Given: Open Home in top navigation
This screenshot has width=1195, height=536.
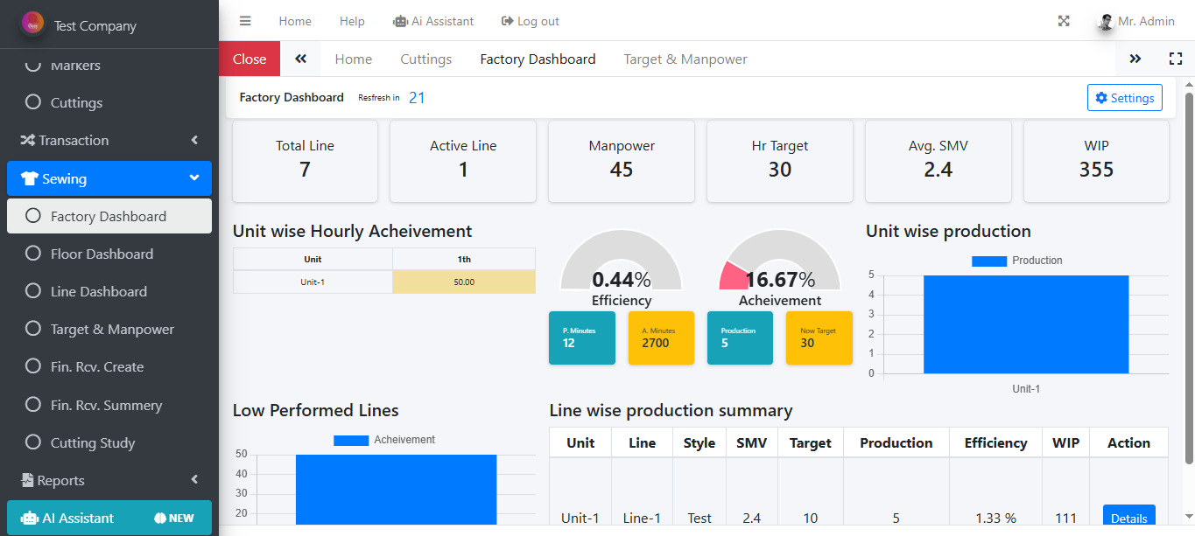Looking at the screenshot, I should click(295, 21).
